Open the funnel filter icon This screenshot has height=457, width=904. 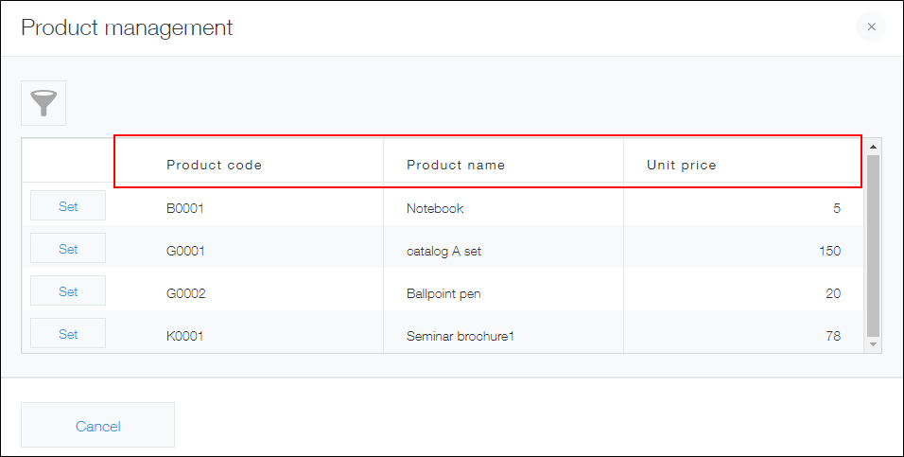pyautogui.click(x=43, y=103)
